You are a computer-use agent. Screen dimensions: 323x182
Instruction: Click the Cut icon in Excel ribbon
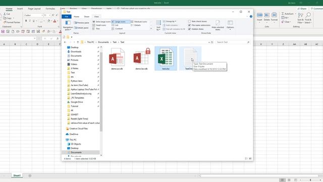(5, 14)
